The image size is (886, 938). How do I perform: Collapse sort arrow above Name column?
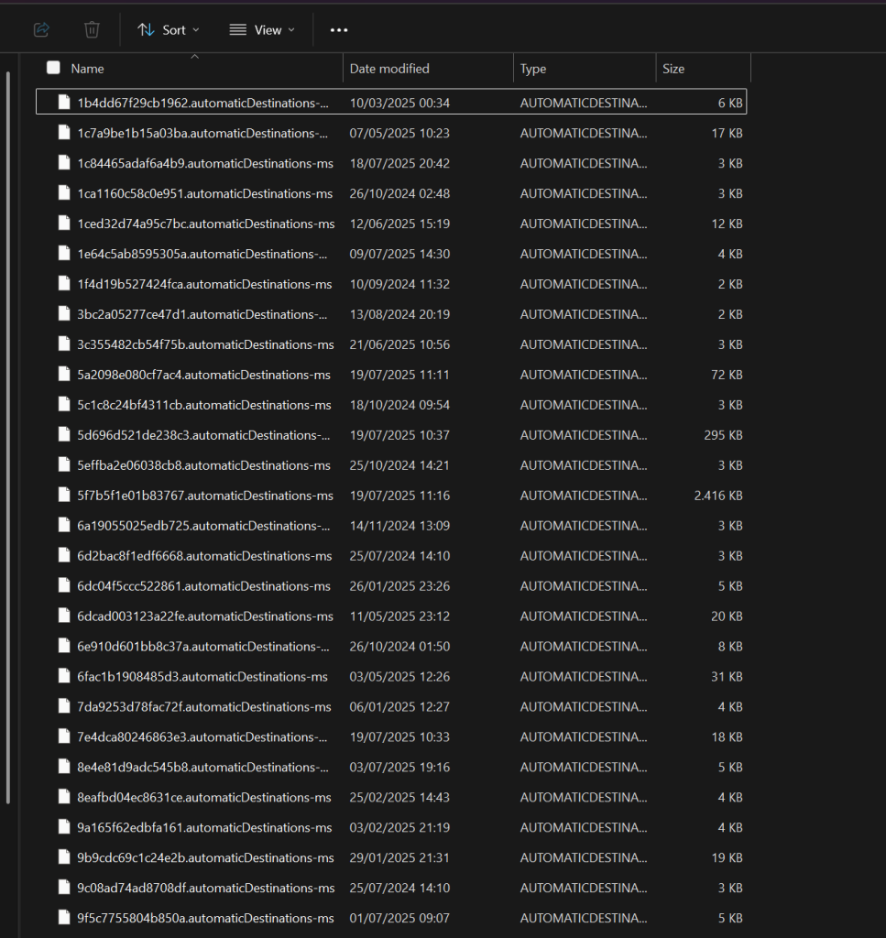pos(193,57)
